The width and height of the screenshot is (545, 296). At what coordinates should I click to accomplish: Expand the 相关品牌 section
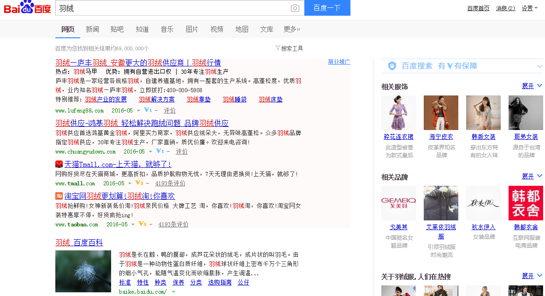pos(532,177)
